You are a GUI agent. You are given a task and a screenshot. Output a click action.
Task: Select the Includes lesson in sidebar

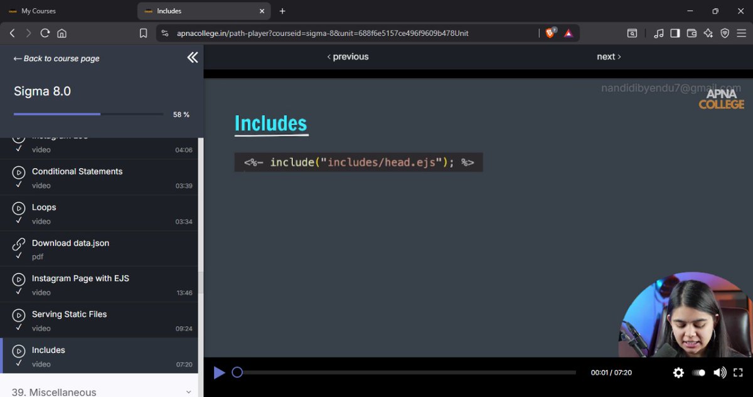(100, 356)
